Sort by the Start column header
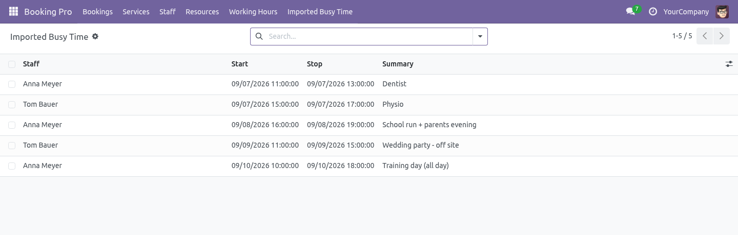The height and width of the screenshot is (235, 738). pos(240,64)
